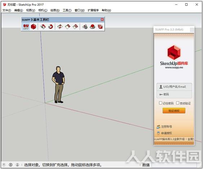Viewport: 203px width, 169px height.
Task: Click the gear settings toolbar icon
Action: point(85,27)
